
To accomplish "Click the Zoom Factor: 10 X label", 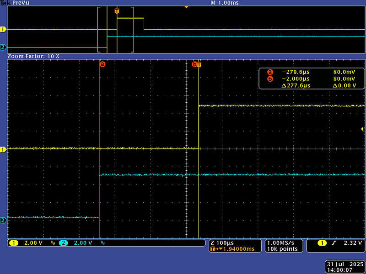I will (33, 56).
